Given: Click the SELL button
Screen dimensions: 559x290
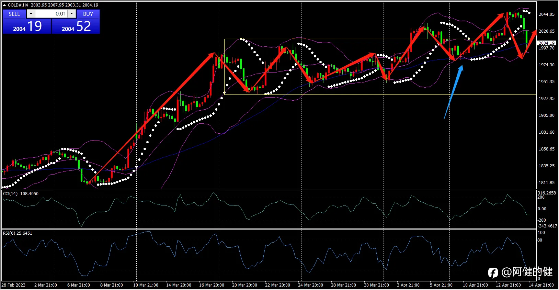Looking at the screenshot, I should click(14, 14).
